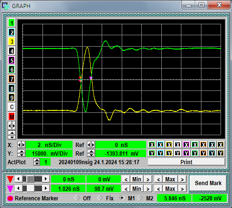The image size is (232, 208).
Task: Select plot channel 6 green button
Action: pos(11,69)
